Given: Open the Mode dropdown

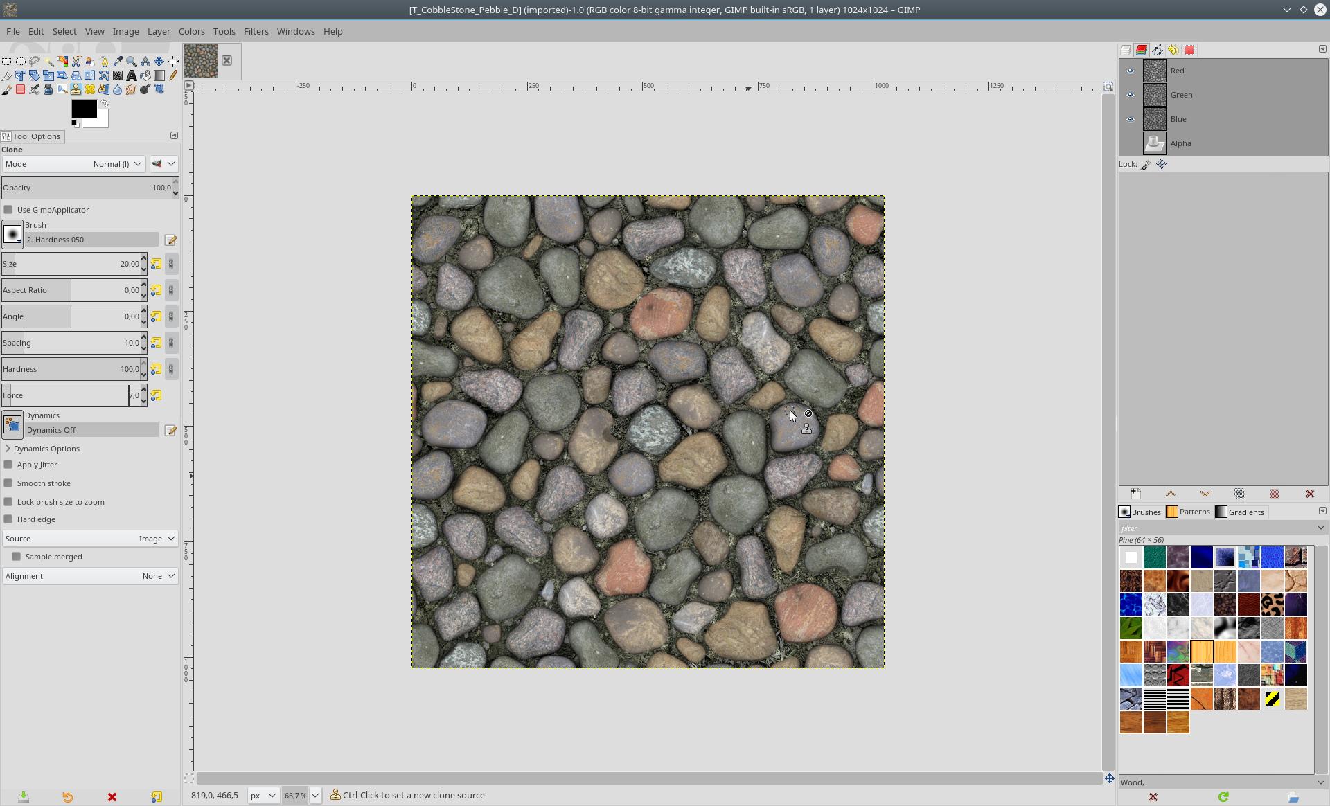Looking at the screenshot, I should click(x=73, y=164).
